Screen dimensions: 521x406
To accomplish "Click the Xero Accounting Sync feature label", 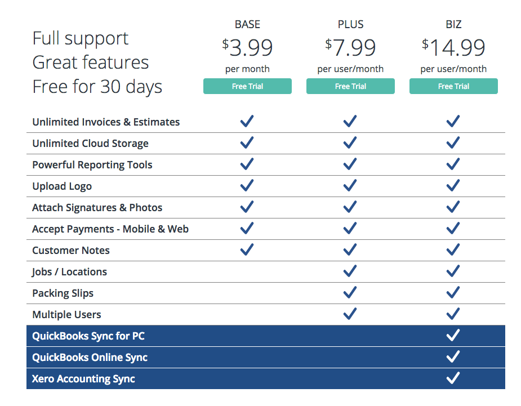I will click(83, 379).
